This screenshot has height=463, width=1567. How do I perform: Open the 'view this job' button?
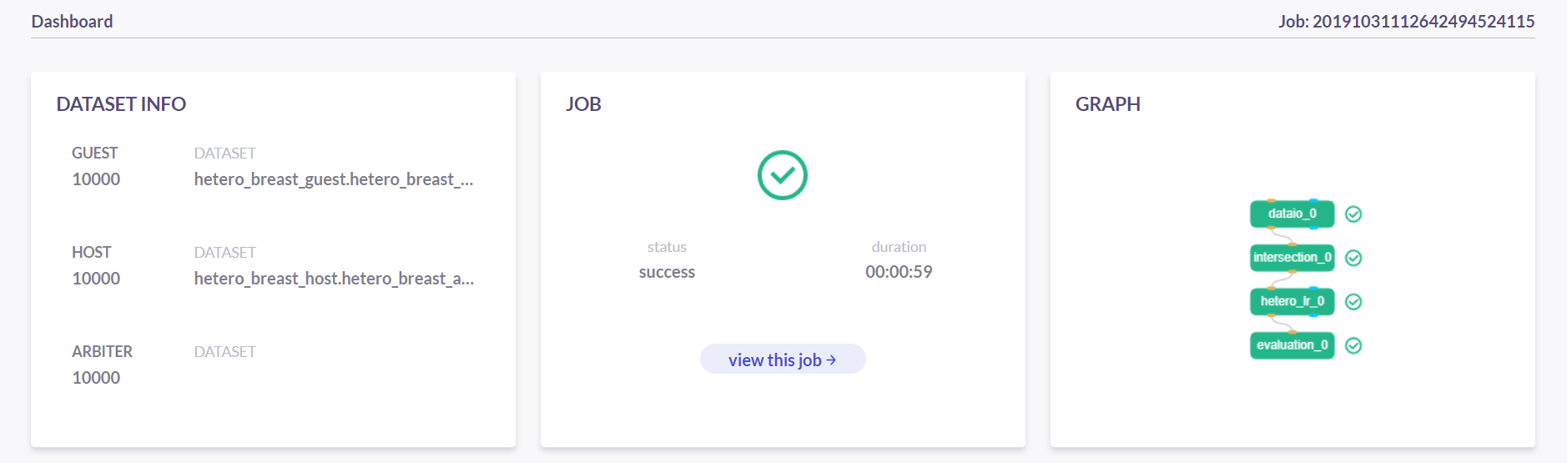pos(782,360)
